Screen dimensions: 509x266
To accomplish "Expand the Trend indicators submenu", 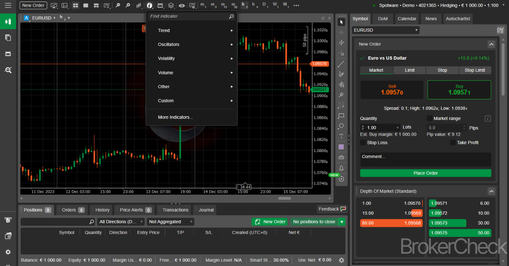I will coord(191,30).
